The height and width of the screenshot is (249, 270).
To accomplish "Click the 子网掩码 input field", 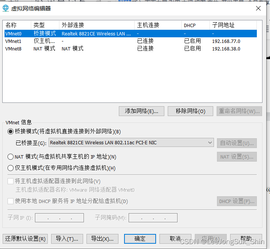I will click(153, 218).
